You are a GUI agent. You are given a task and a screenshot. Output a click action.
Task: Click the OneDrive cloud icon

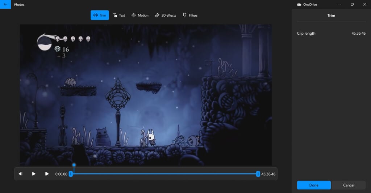299,4
